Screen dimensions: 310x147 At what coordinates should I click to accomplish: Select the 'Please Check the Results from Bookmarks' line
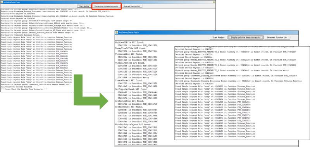[24, 89]
